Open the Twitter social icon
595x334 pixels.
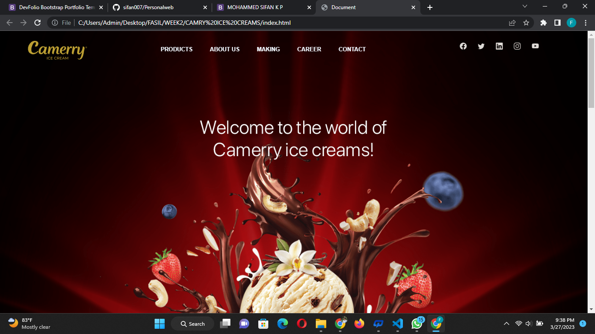click(x=481, y=46)
